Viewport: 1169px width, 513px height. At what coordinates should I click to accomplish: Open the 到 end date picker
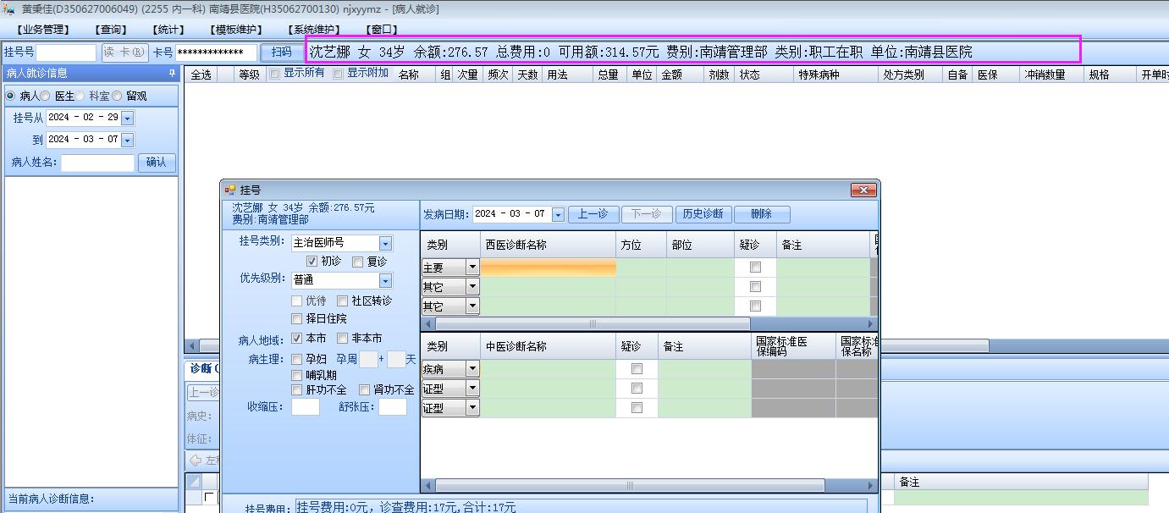(127, 140)
